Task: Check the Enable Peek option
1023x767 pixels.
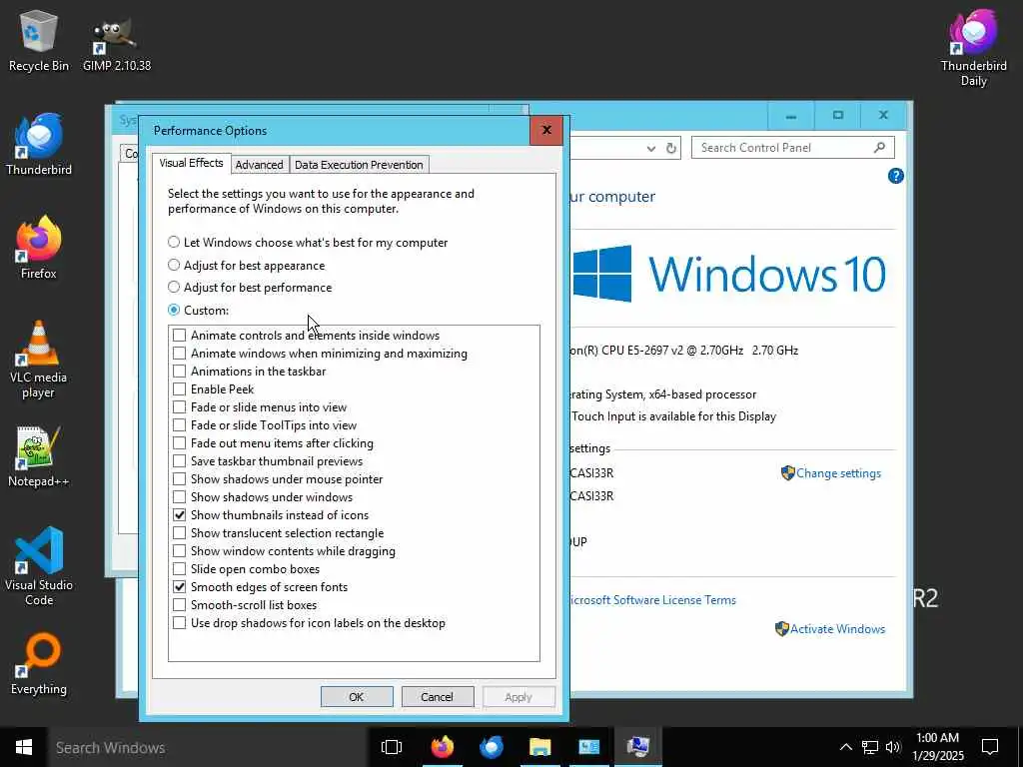Action: point(180,389)
